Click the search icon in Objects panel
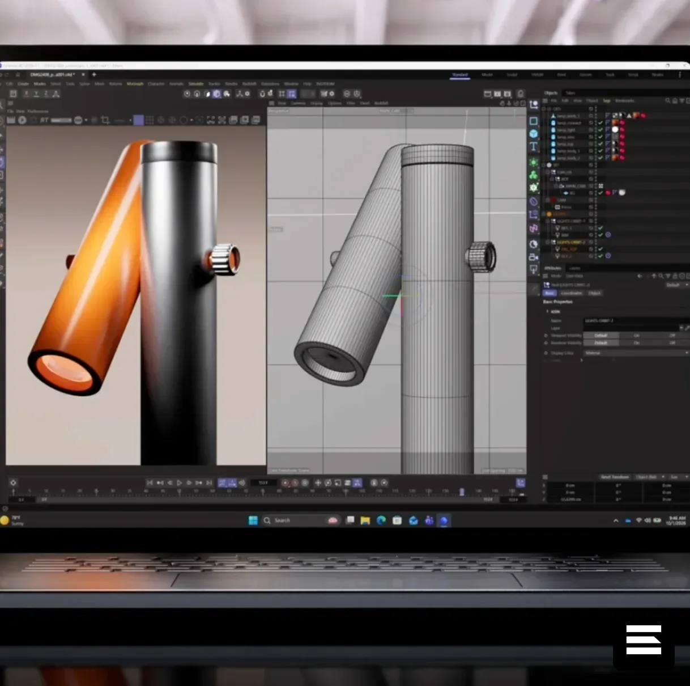The height and width of the screenshot is (686, 690). click(668, 101)
